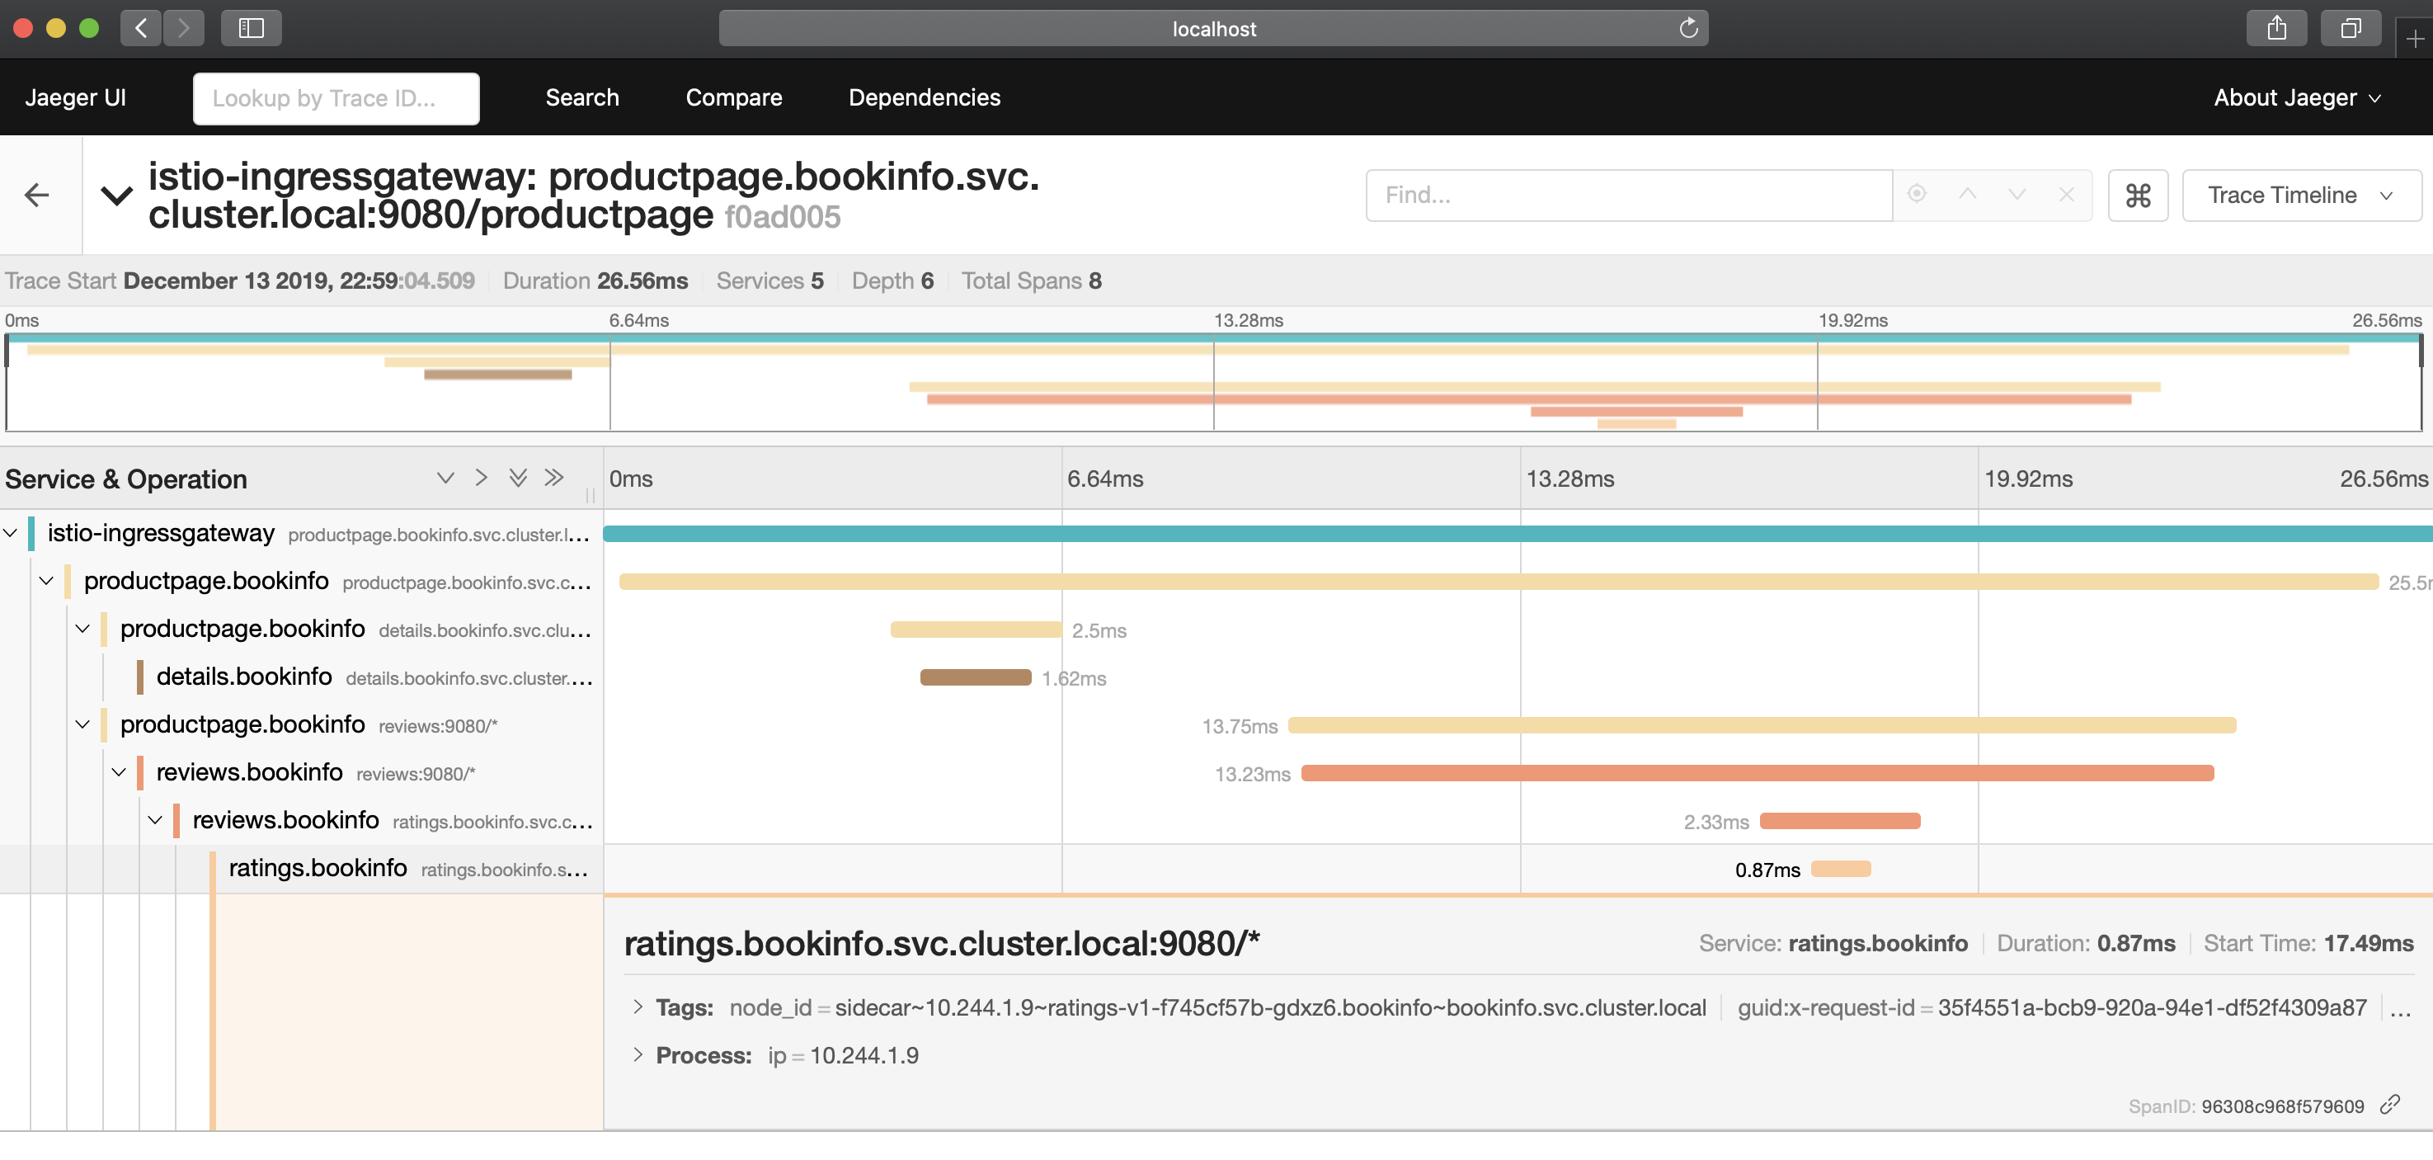Click istio-ingressgateway teal timeline bar

[x=1518, y=534]
